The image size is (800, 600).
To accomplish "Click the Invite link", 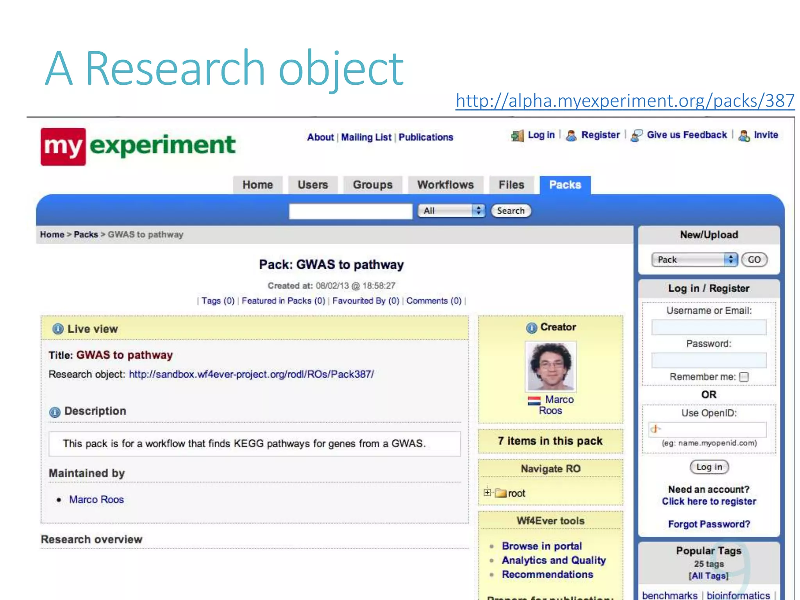I will pos(766,135).
